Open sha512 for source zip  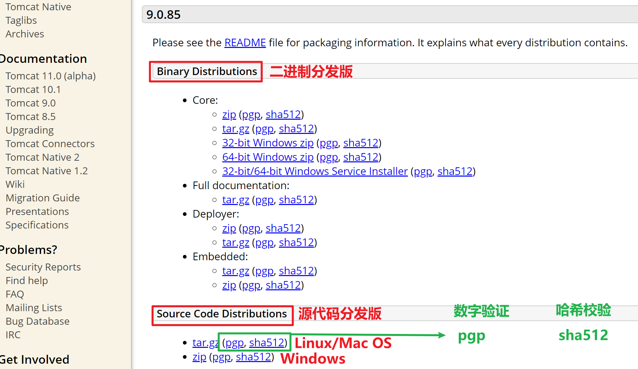click(x=253, y=357)
